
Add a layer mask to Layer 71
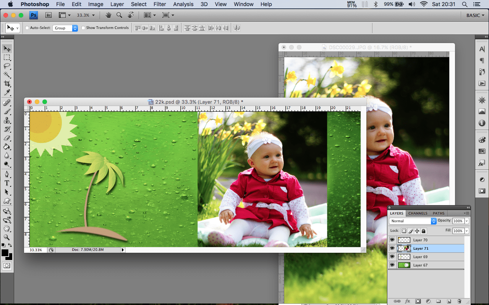[x=418, y=301]
